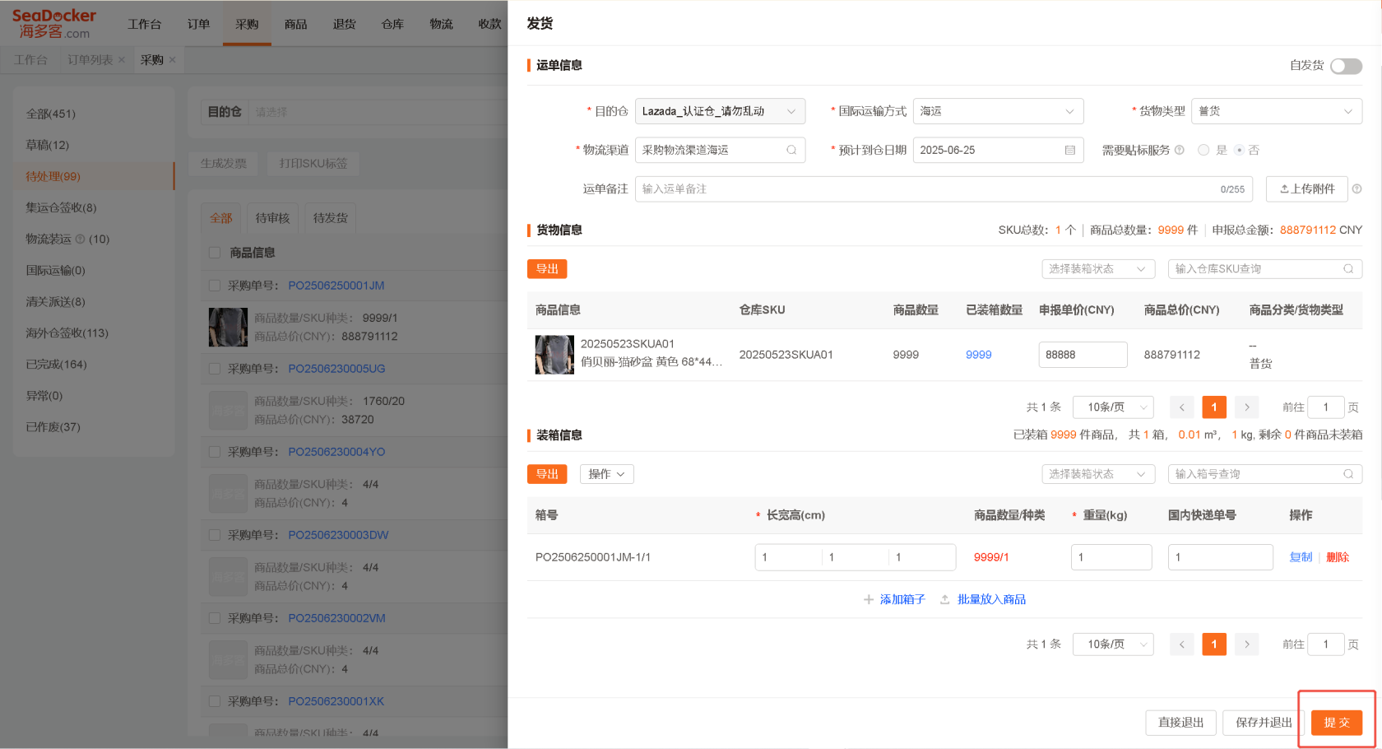Screen dimensions: 1382x749
Task: Open 10条/页 selector under 货物信息 table
Action: (x=1113, y=407)
